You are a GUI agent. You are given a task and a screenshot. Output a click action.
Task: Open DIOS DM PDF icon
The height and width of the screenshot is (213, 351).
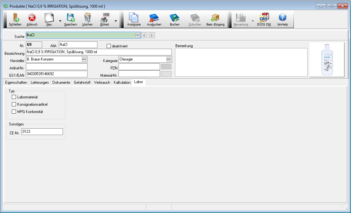point(264,19)
